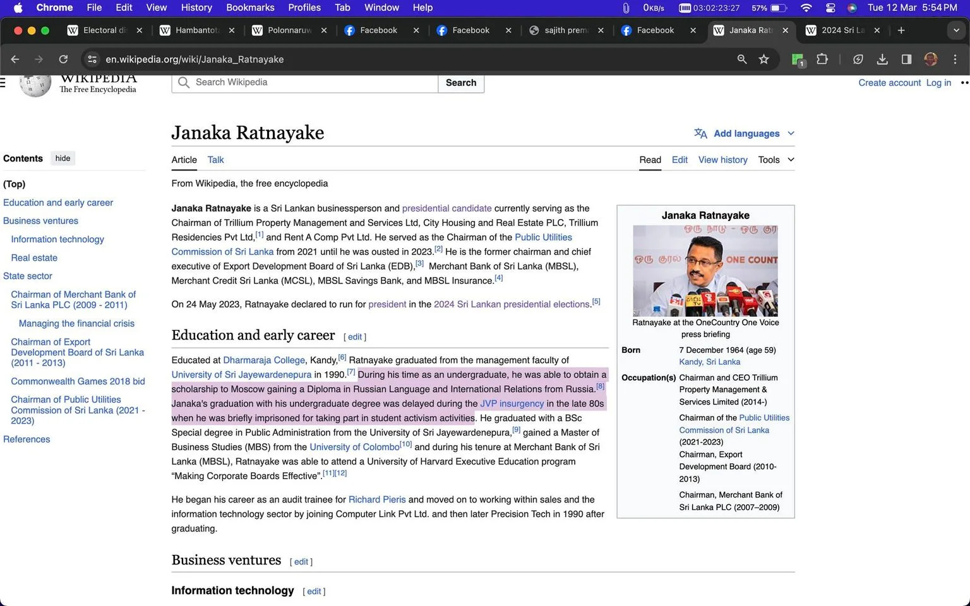This screenshot has height=606, width=970.
Task: Click the Wikipedia globe logo
Action: [35, 86]
